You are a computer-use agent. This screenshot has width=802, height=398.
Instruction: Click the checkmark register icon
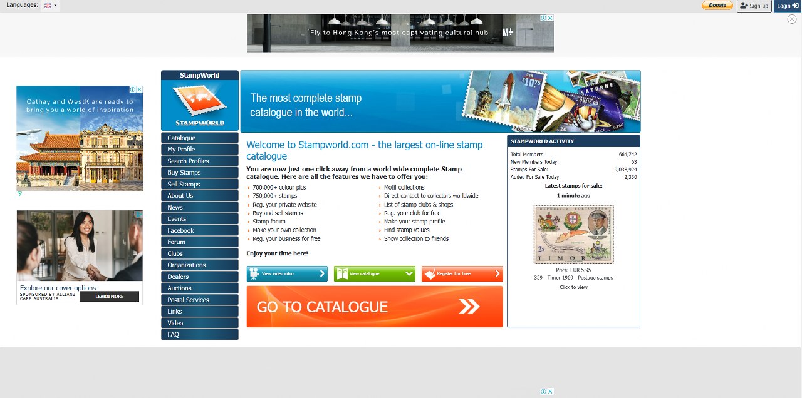click(429, 273)
